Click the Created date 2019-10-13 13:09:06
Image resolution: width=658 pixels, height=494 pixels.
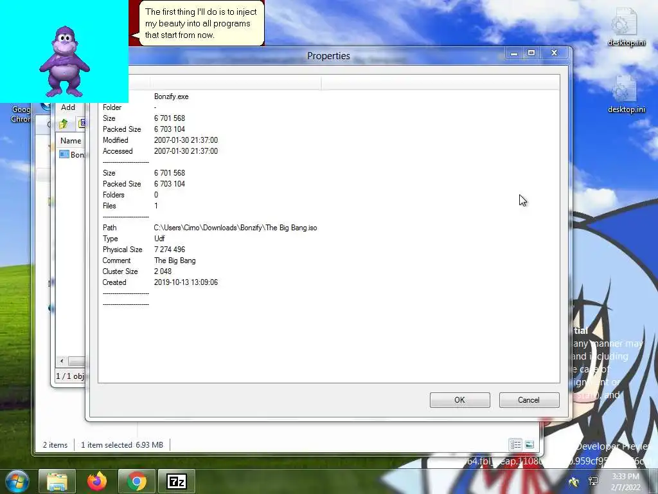(x=186, y=282)
